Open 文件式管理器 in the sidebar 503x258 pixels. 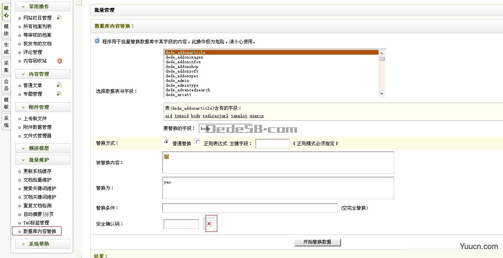[38, 135]
